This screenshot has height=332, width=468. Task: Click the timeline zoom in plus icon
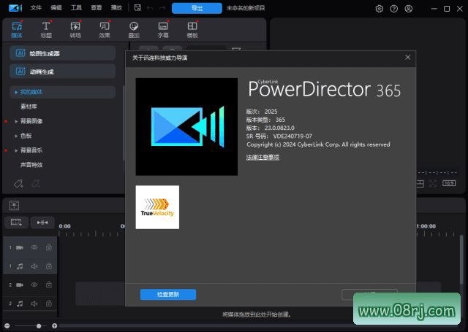pos(54,325)
